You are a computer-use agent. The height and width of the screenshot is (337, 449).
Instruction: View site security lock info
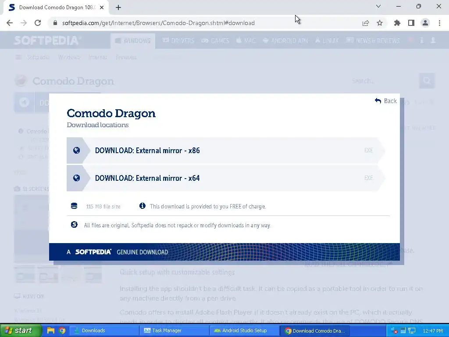(55, 23)
